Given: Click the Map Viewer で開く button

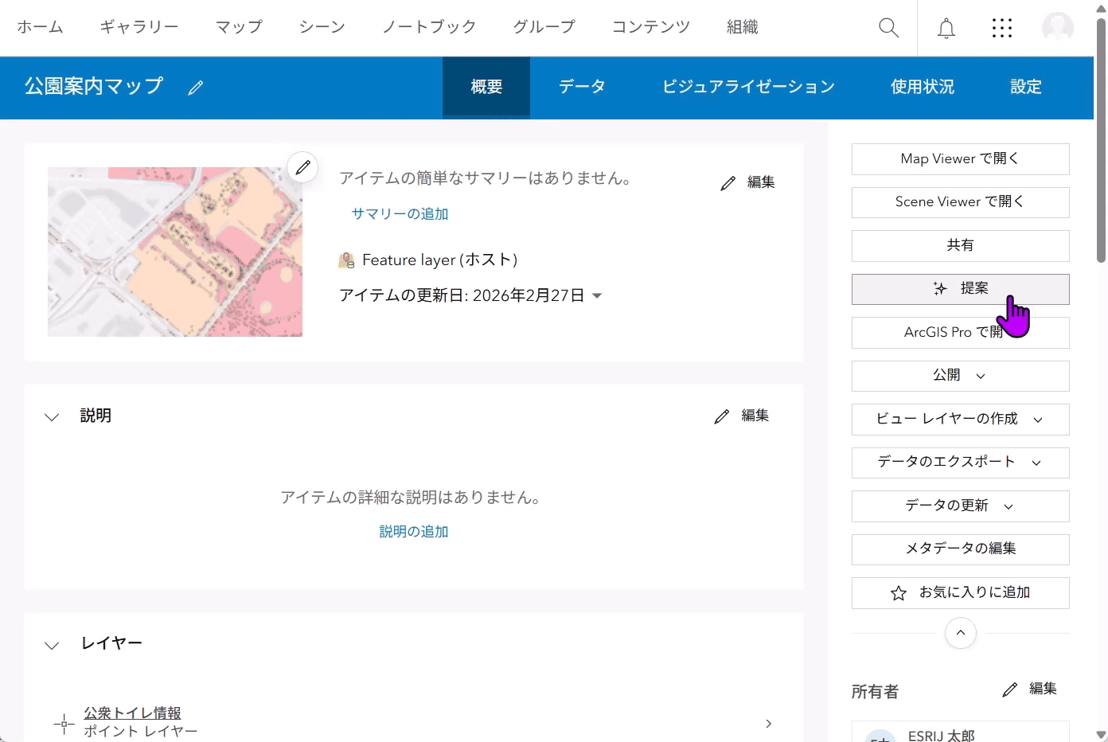Looking at the screenshot, I should [960, 159].
